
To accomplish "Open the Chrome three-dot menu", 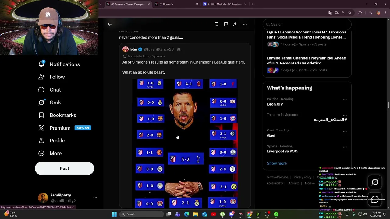I will (386, 13).
